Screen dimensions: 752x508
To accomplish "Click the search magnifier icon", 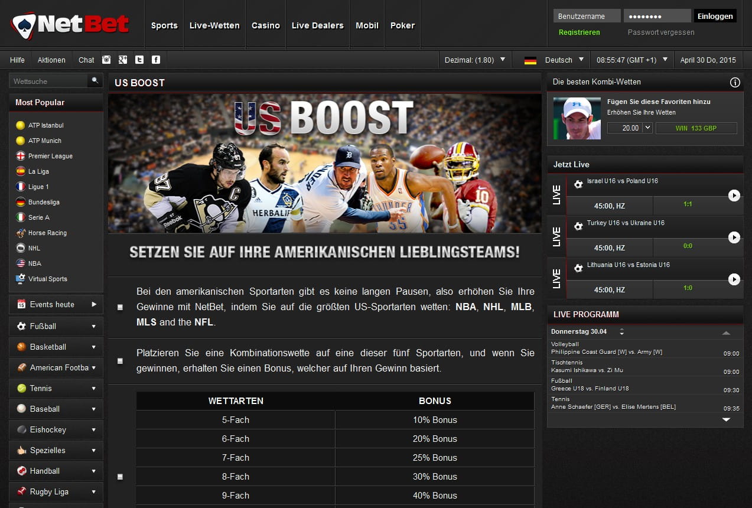I will click(95, 80).
